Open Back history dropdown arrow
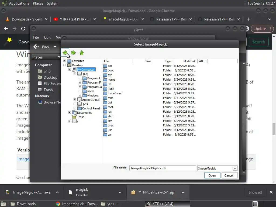276x207 pixels. pos(55,47)
